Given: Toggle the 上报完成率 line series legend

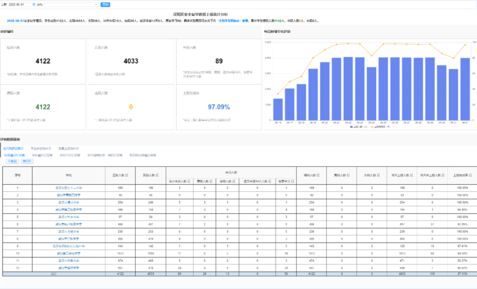Looking at the screenshot, I should pos(379,126).
